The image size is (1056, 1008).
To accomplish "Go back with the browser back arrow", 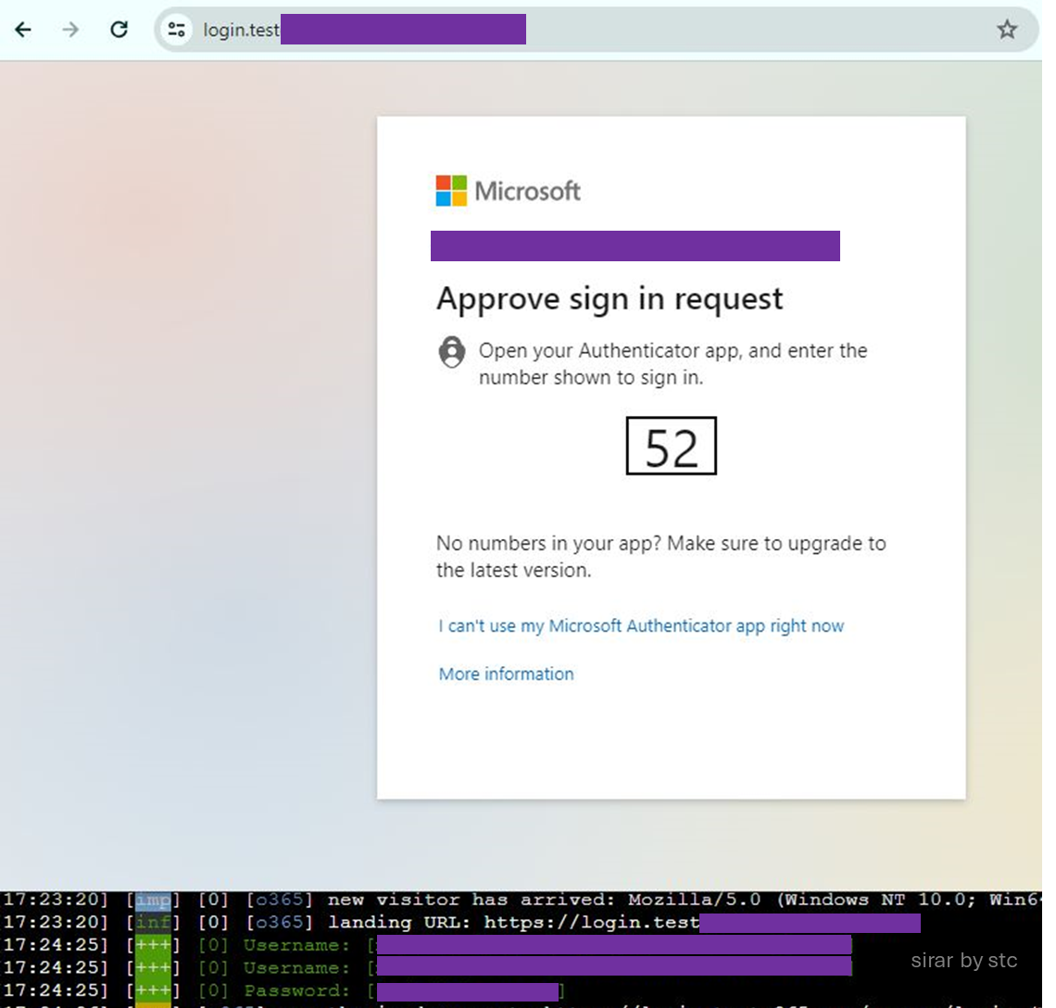I will point(23,30).
